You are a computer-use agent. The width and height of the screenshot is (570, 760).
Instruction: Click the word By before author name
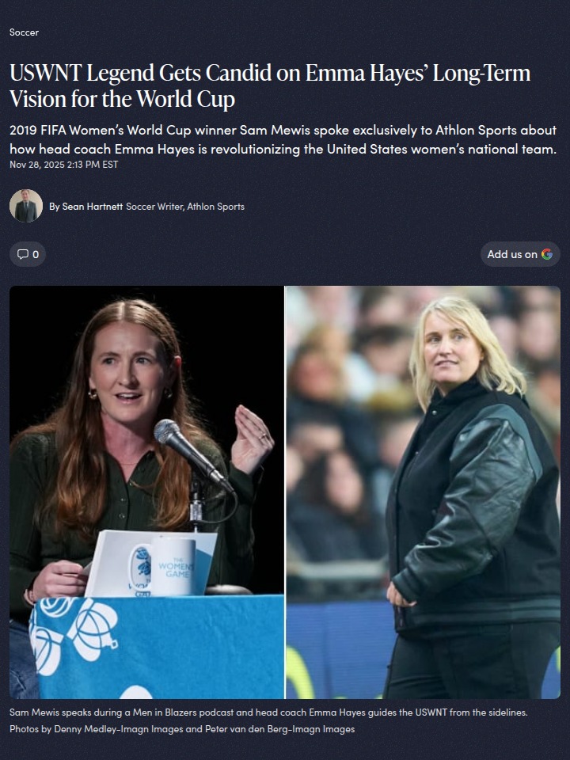(55, 207)
